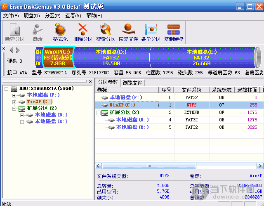Screen dimensions: 264x206
Task: Select WinXP(C:) label in the tree
Action: point(40,102)
